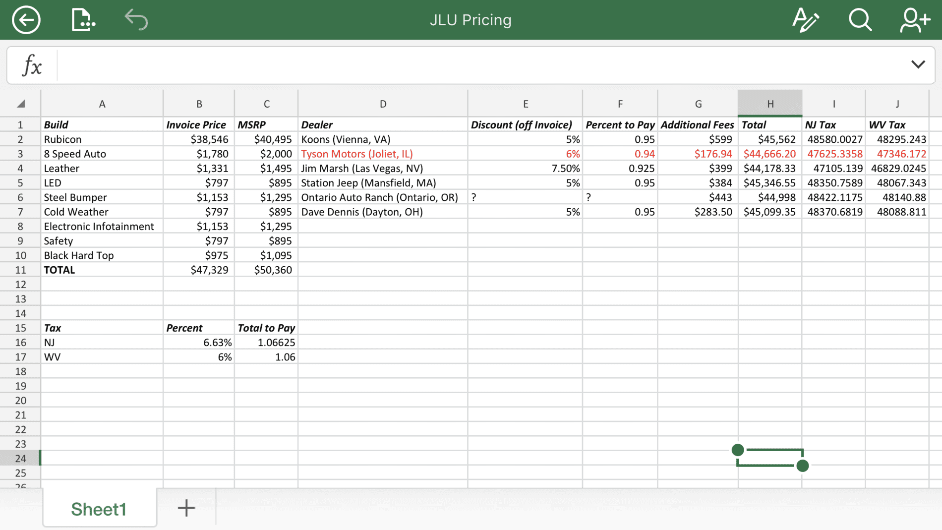
Task: Select Percent to Pay header cell
Action: click(620, 125)
